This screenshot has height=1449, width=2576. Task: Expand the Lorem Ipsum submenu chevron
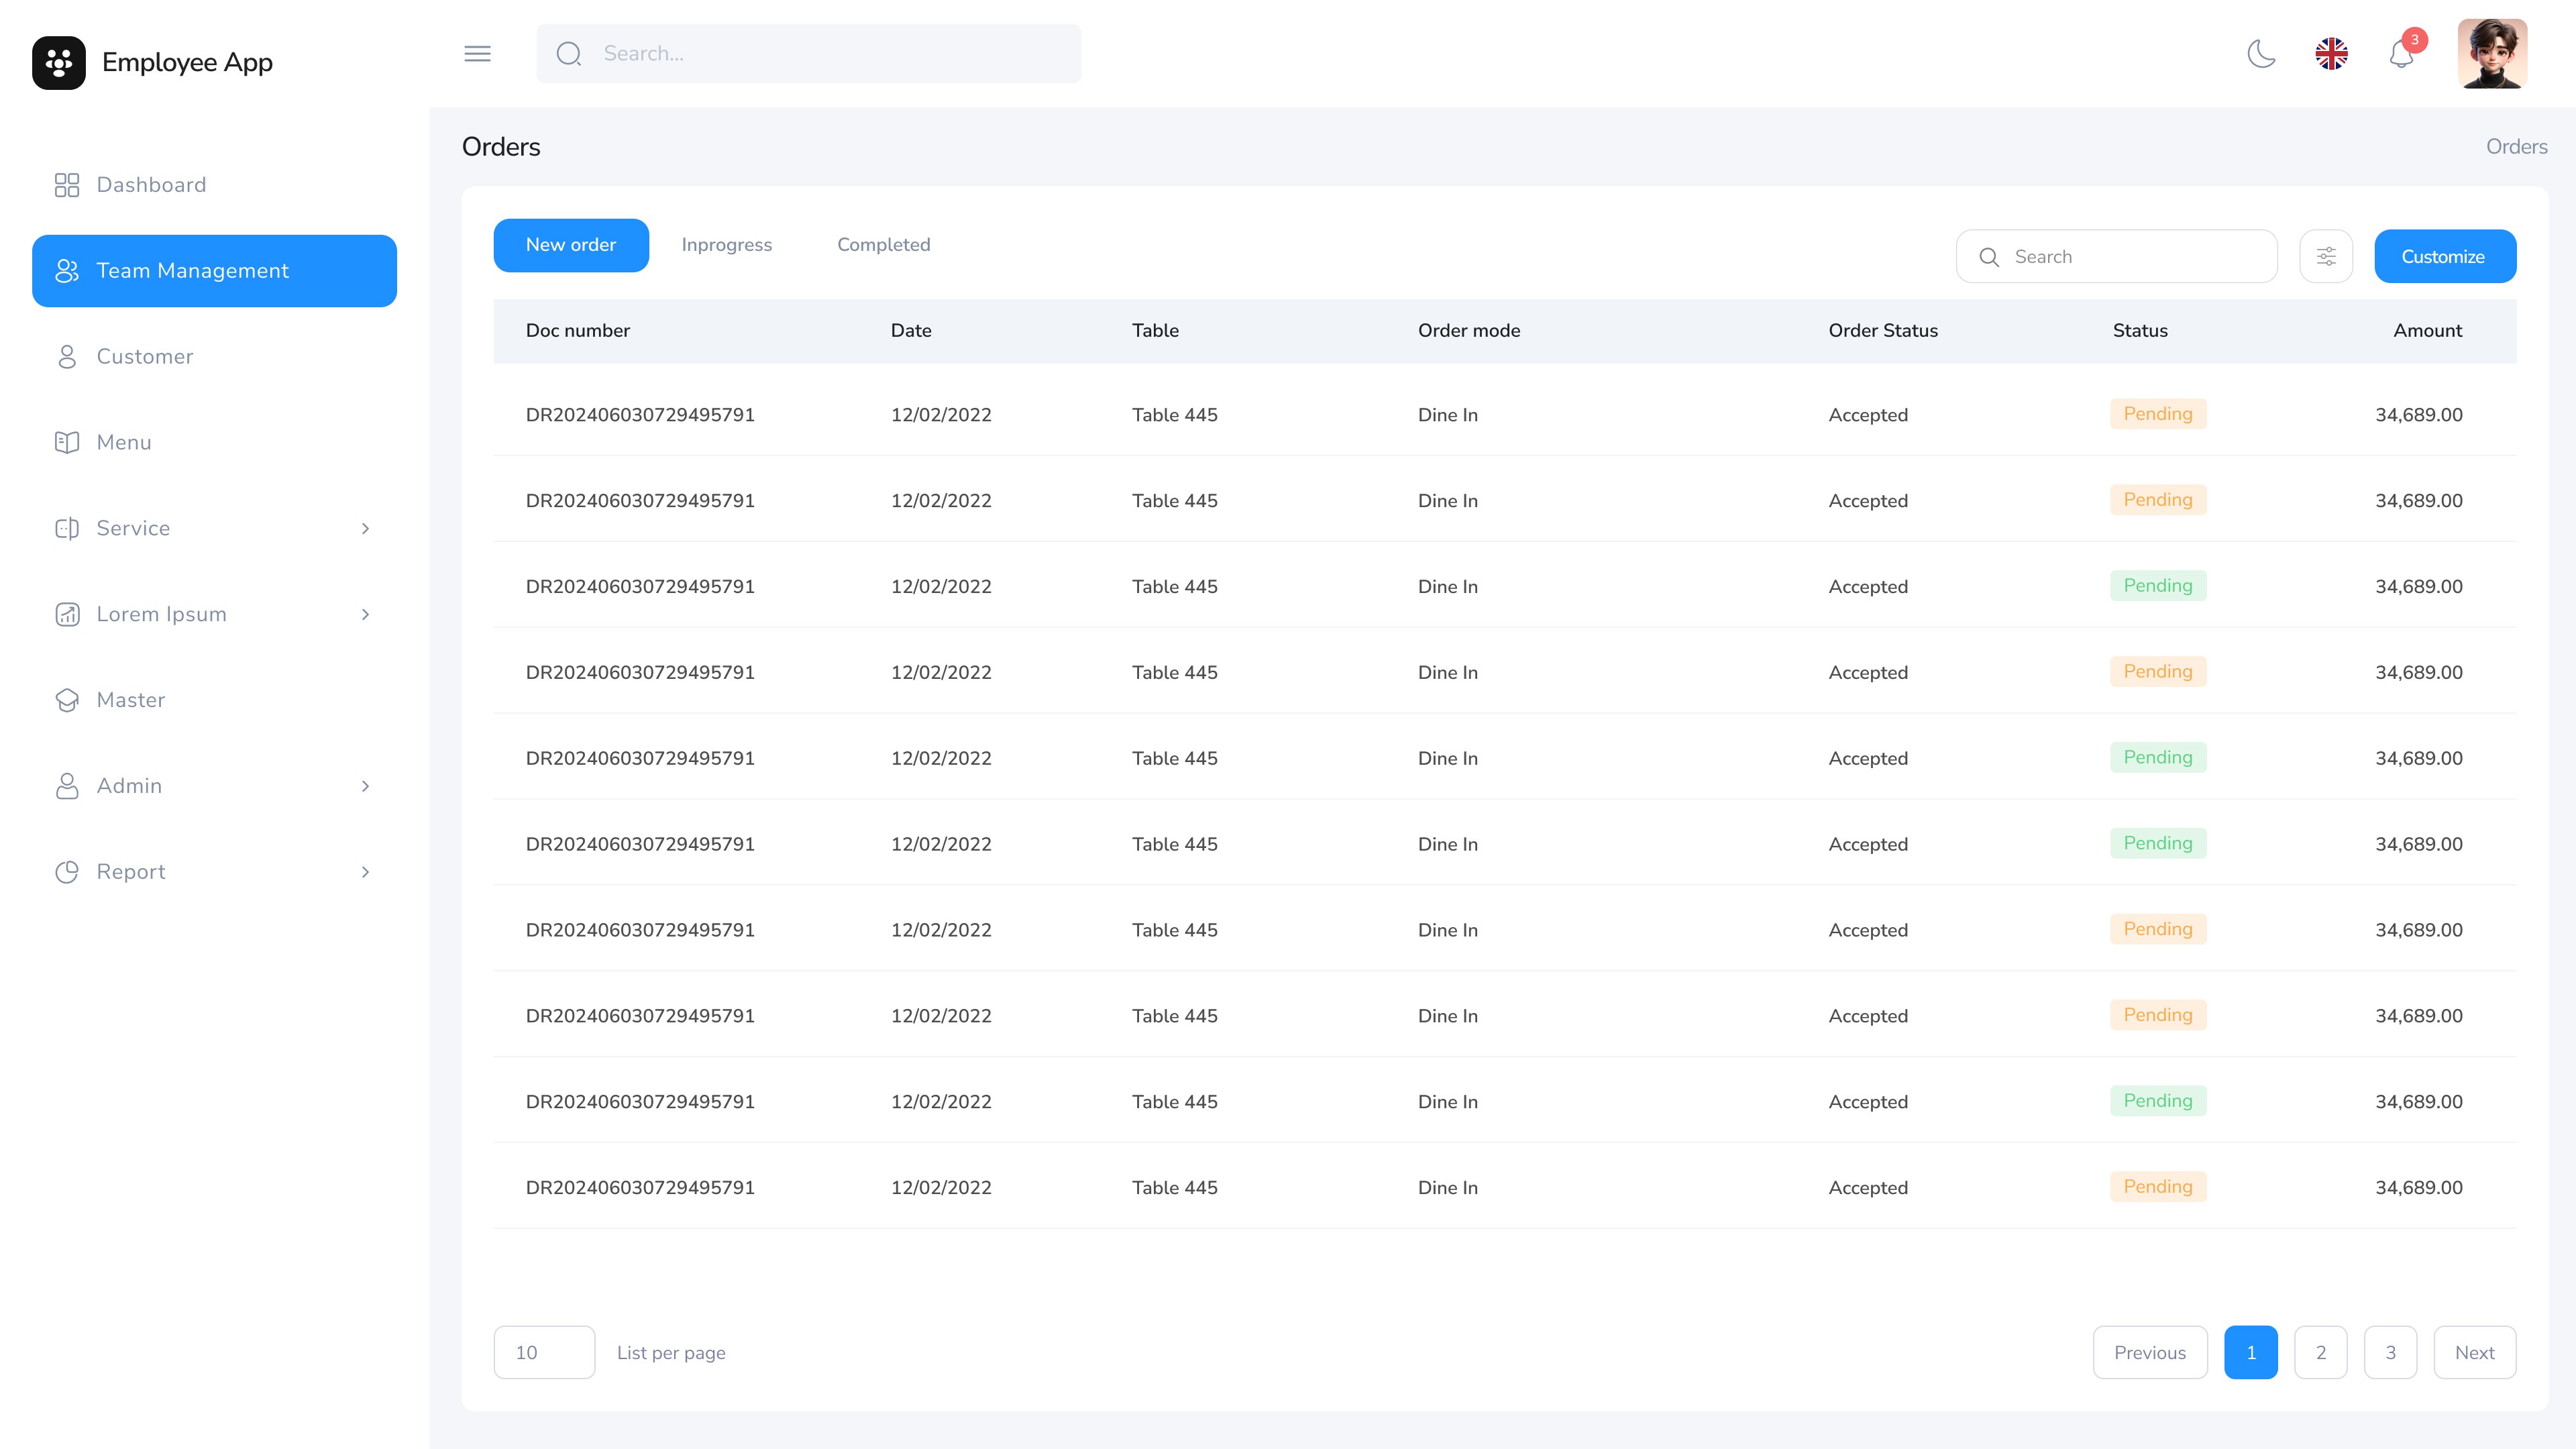click(365, 614)
